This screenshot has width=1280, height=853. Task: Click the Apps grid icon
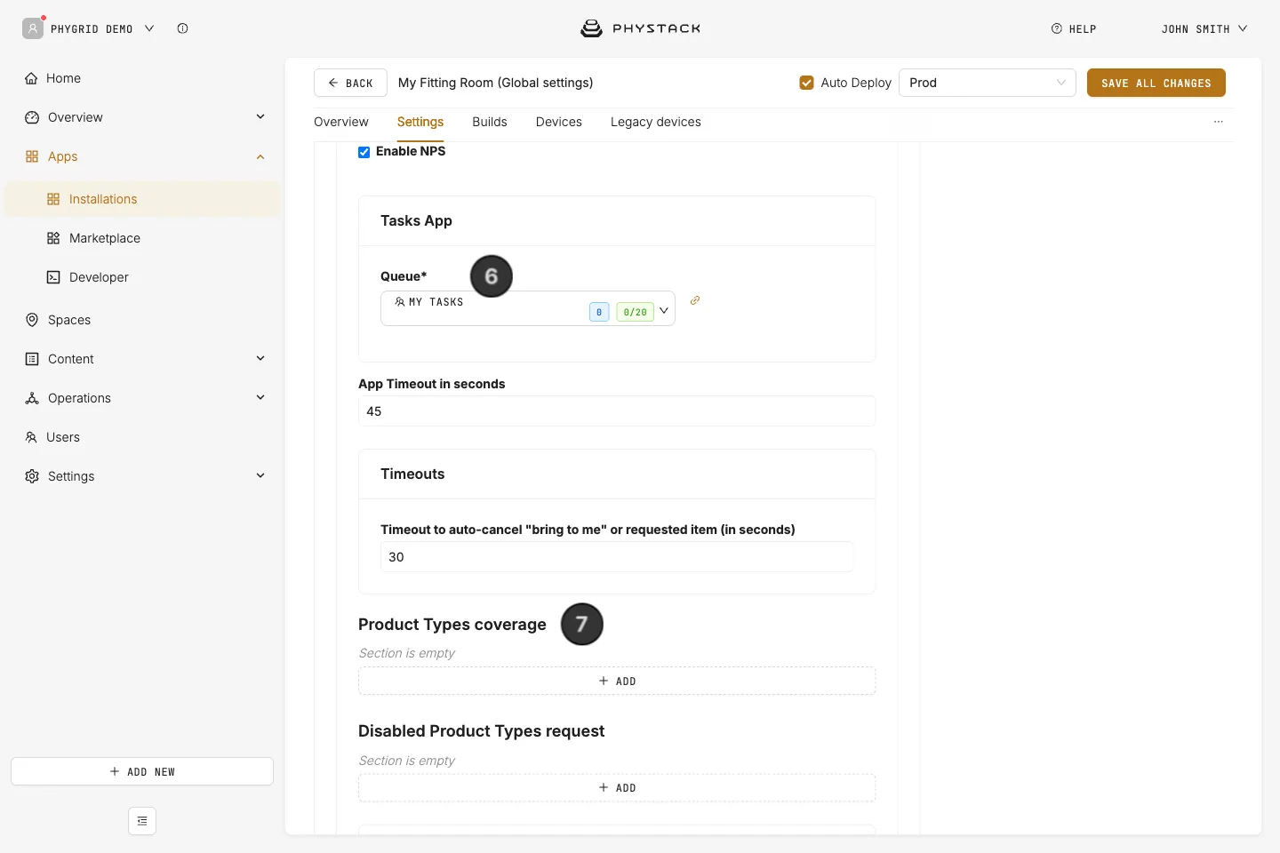tap(32, 156)
